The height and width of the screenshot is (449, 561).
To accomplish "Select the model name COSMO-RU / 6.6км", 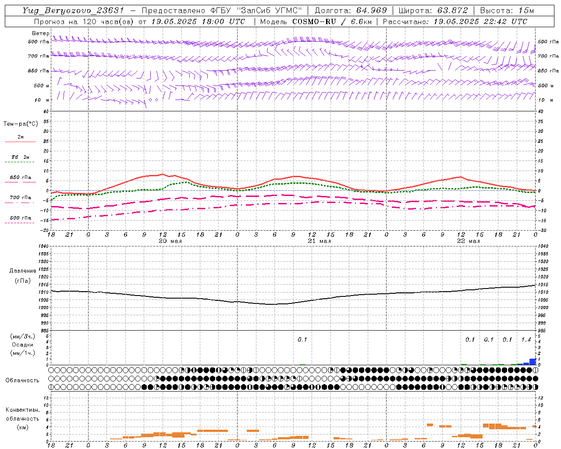I will (x=332, y=21).
